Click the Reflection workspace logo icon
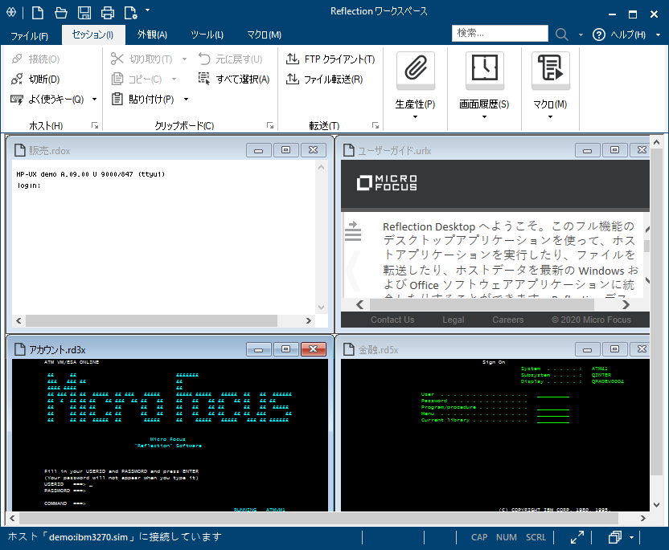 click(x=11, y=12)
